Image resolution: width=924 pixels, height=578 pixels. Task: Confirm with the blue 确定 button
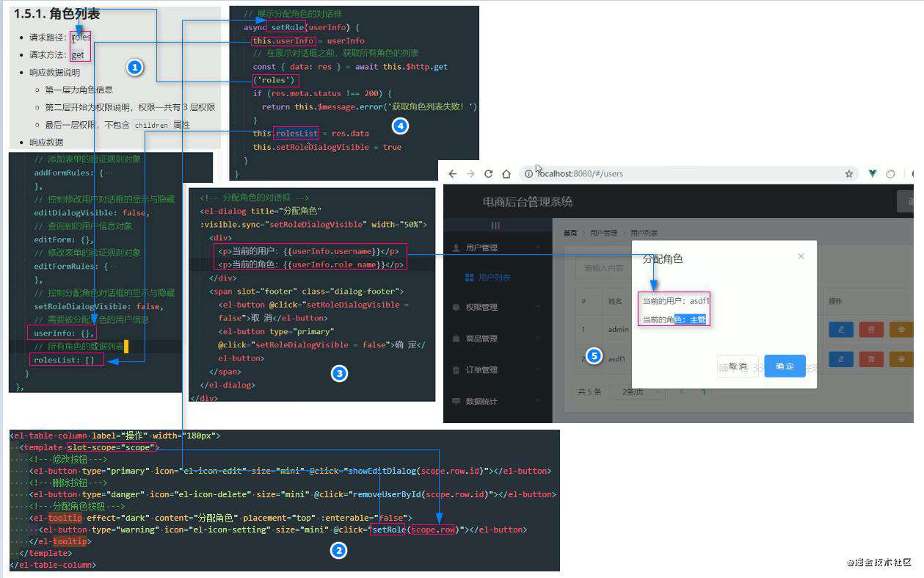785,366
